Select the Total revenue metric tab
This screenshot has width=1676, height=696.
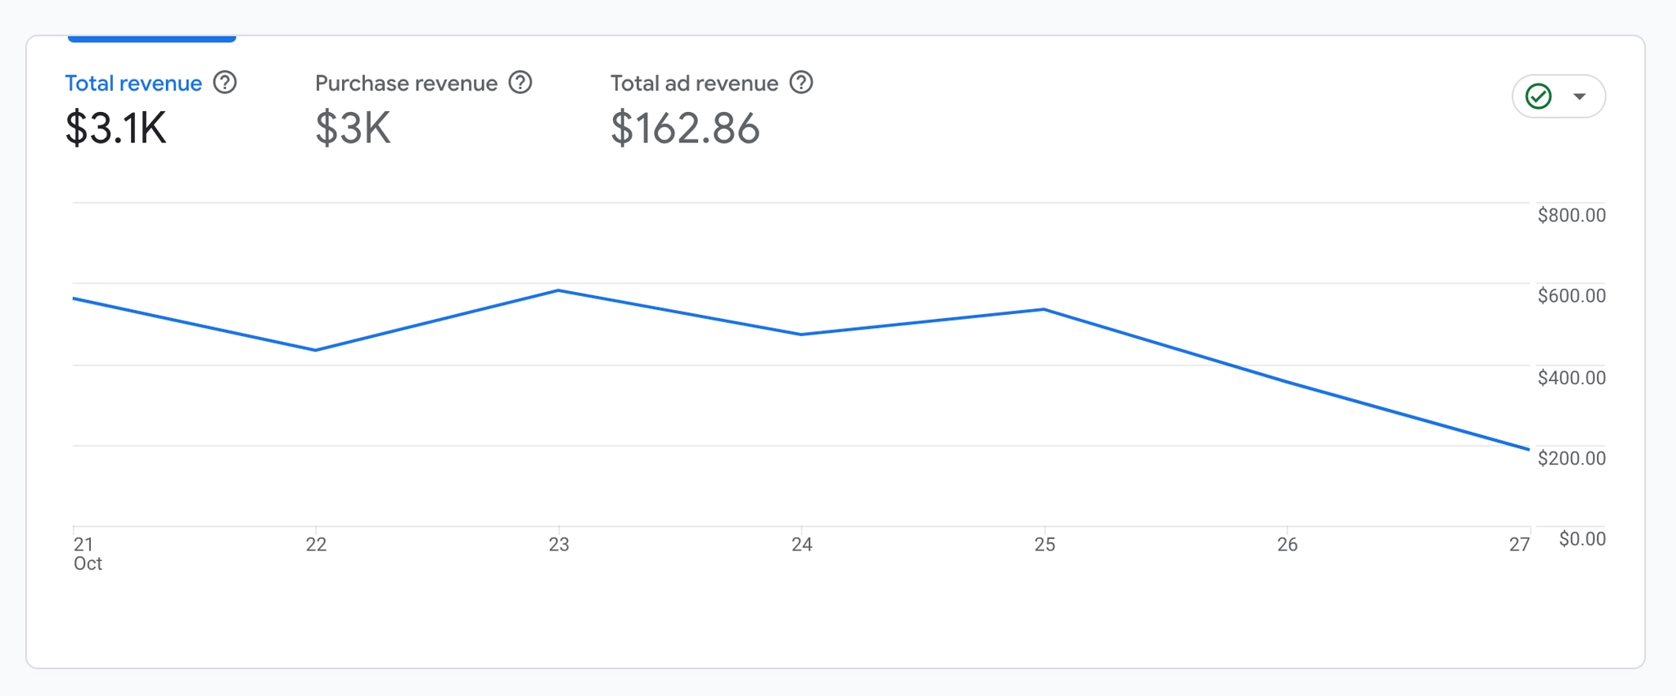pyautogui.click(x=133, y=83)
